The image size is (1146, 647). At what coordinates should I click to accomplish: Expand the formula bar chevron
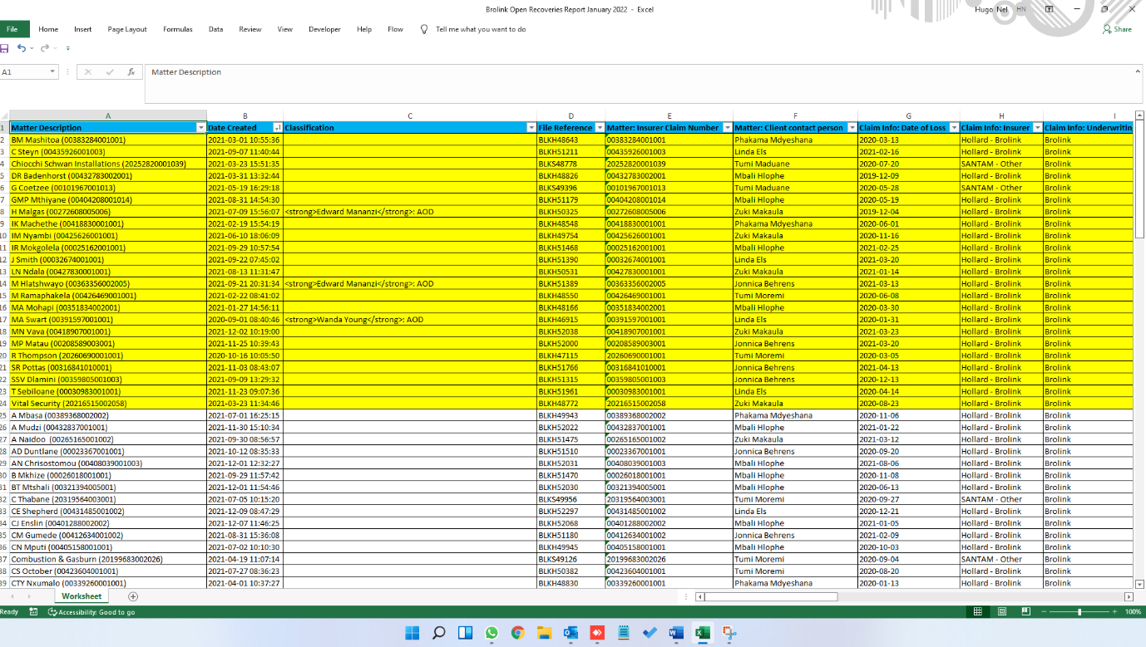tap(1136, 72)
